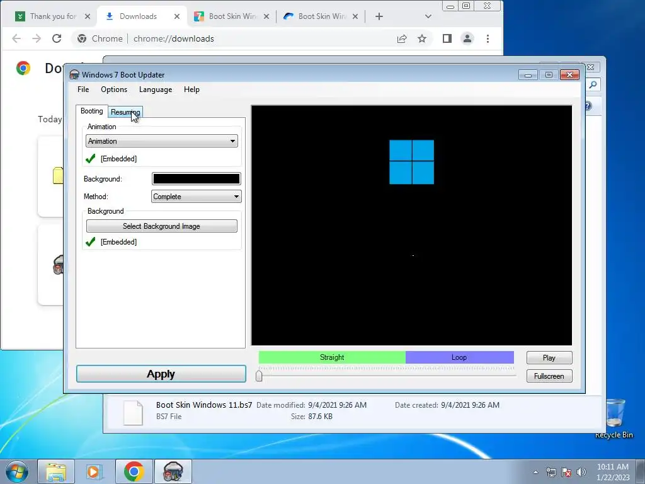Click the Chrome logo on Downloads page

click(23, 68)
